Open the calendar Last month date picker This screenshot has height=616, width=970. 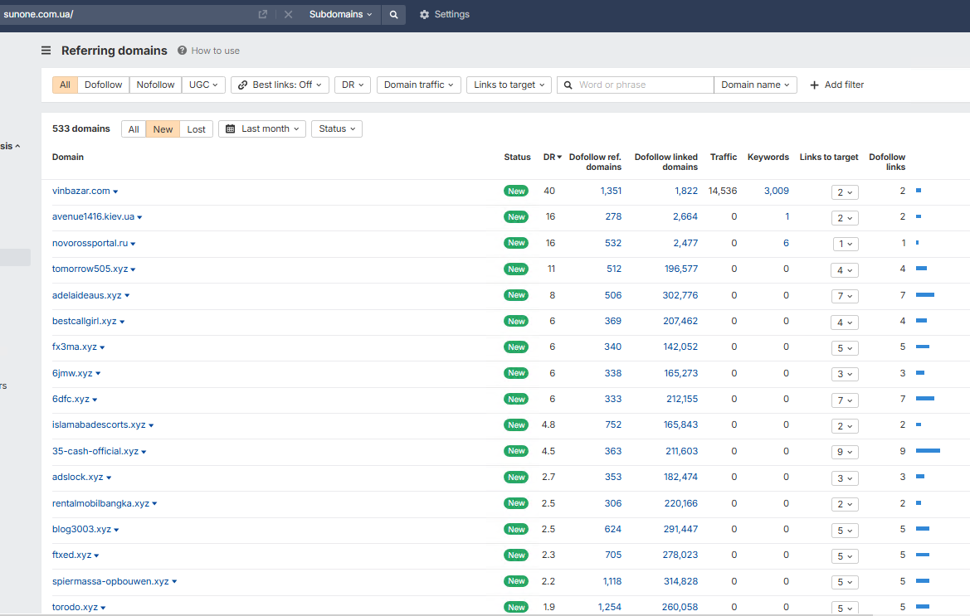pyautogui.click(x=262, y=129)
